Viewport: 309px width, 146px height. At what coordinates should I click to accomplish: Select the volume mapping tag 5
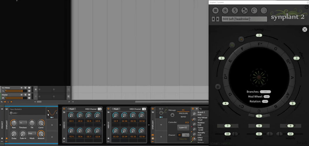pos(292,103)
